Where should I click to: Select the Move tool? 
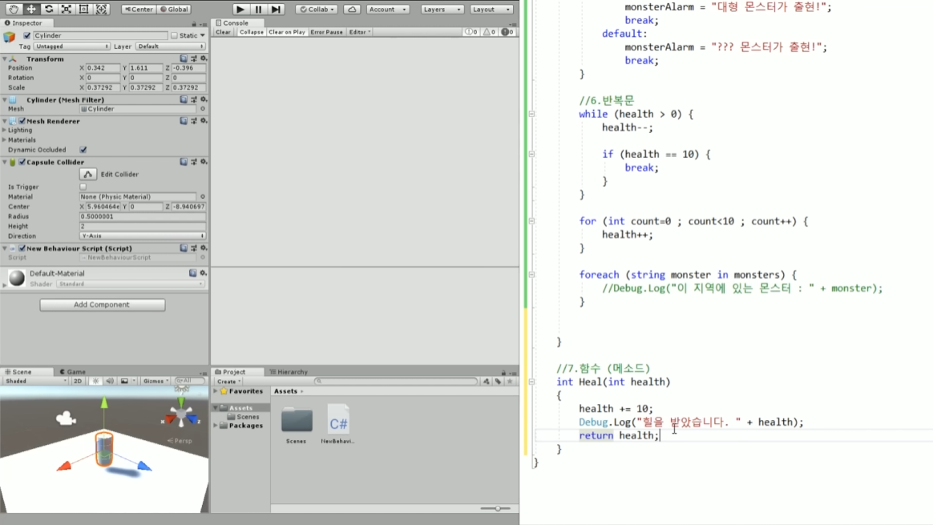pos(31,9)
